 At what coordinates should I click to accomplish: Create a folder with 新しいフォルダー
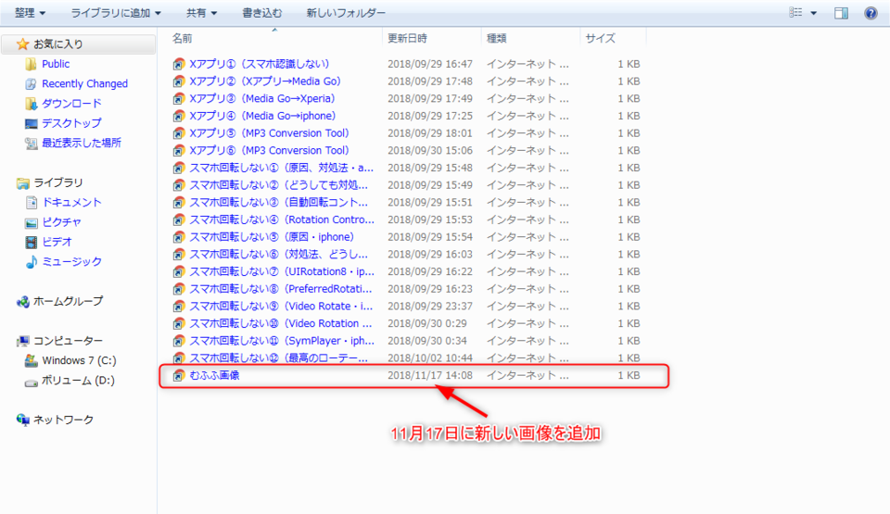(x=346, y=12)
